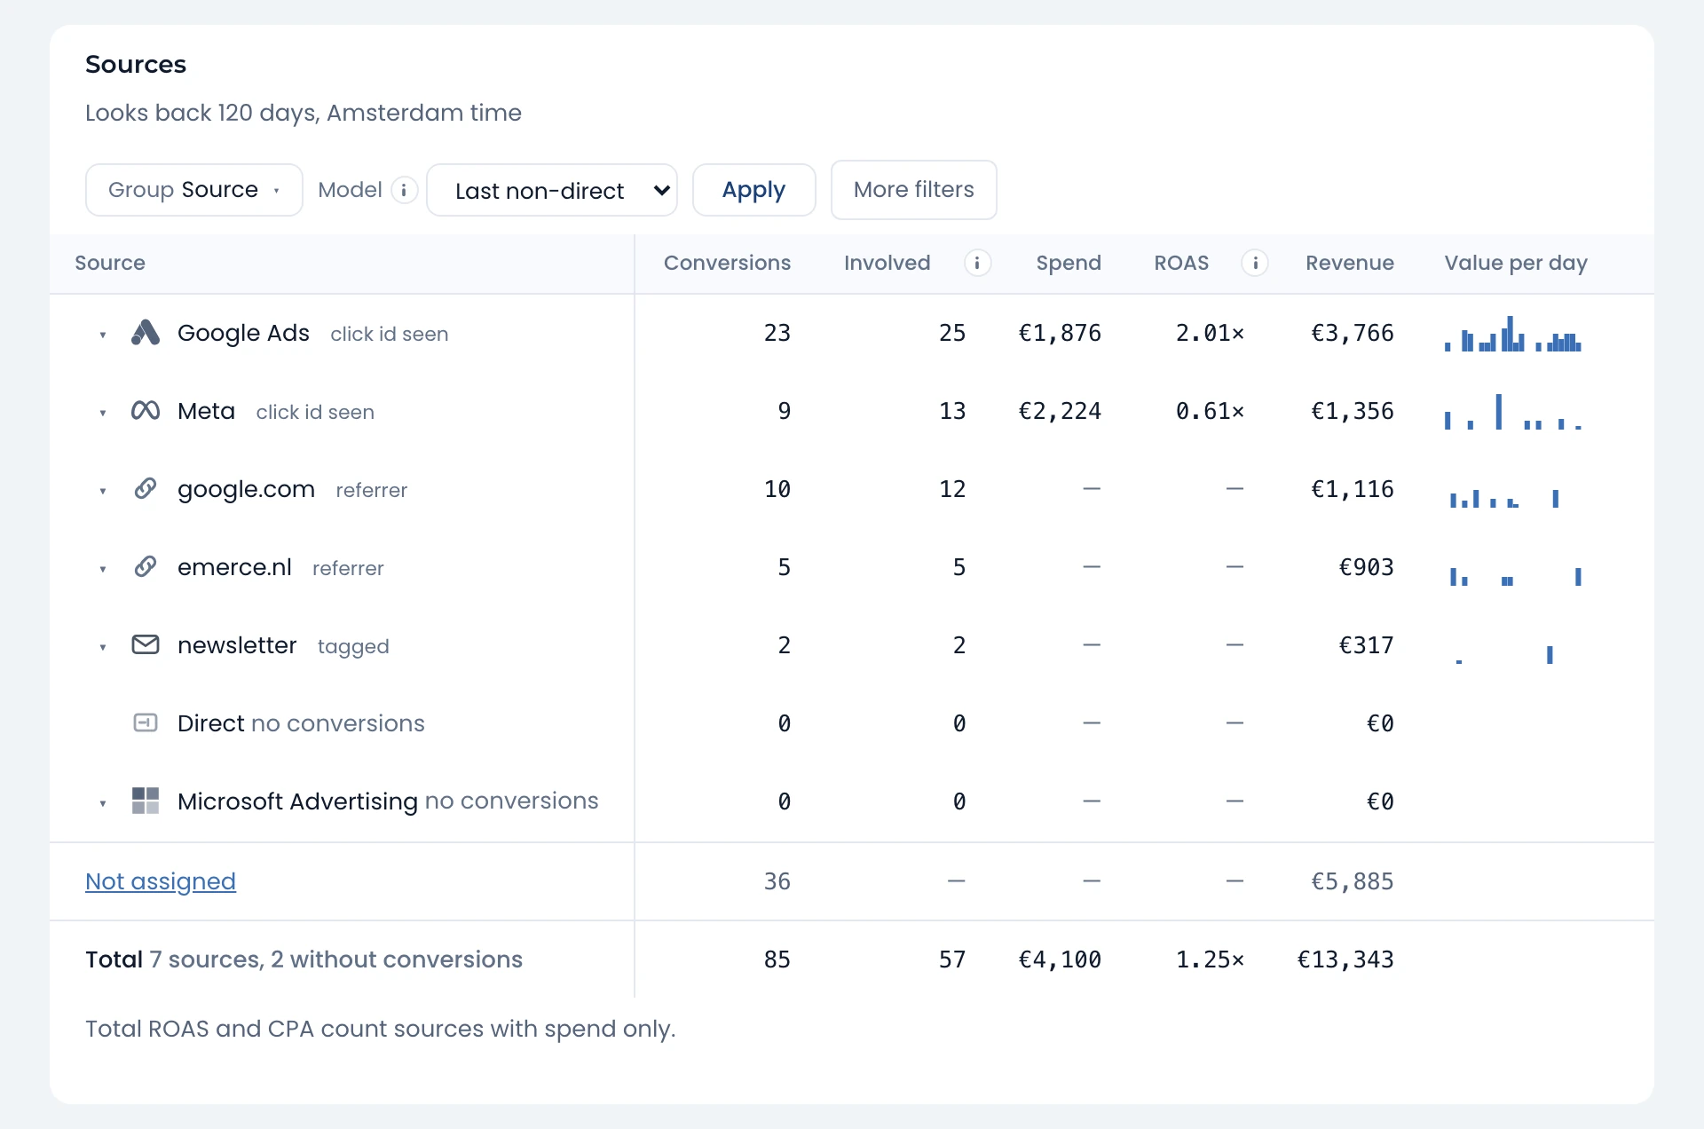
Task: Click the envelope icon beside newsletter
Action: point(146,644)
